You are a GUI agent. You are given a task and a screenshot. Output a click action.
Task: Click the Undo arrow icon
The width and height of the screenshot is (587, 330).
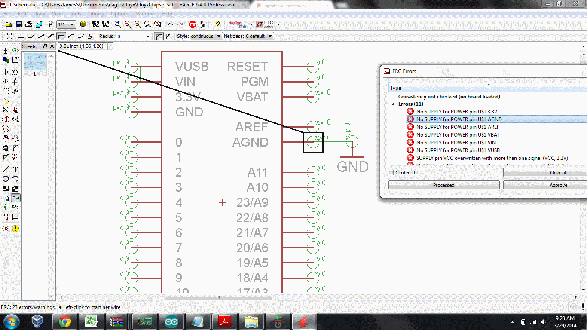coord(170,24)
